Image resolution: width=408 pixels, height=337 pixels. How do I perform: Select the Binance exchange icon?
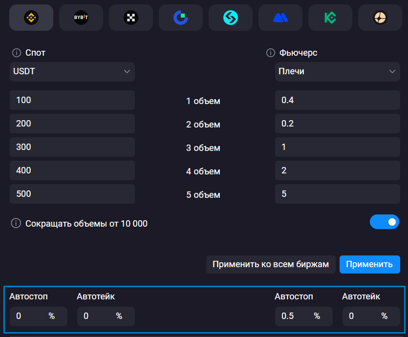tap(31, 18)
